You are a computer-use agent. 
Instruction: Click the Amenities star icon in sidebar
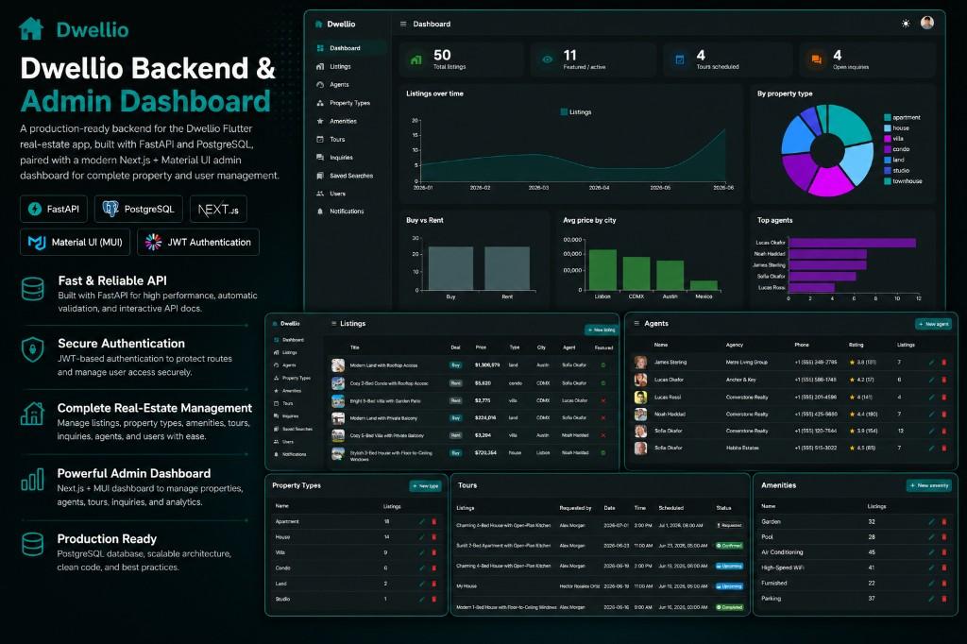320,121
